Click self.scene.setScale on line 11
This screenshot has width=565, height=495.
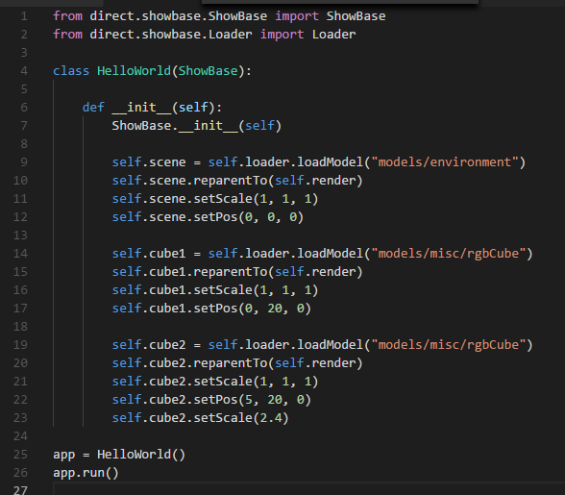point(215,199)
